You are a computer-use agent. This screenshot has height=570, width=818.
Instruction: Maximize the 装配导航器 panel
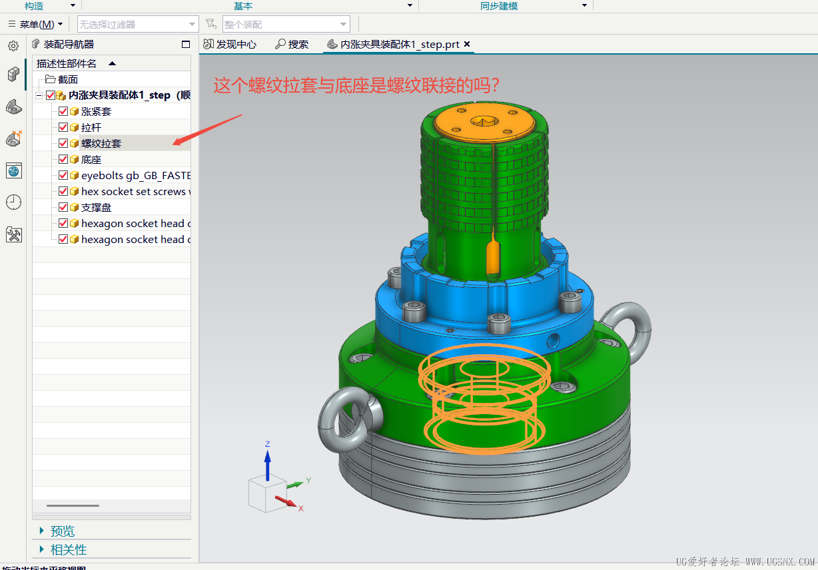point(186,45)
